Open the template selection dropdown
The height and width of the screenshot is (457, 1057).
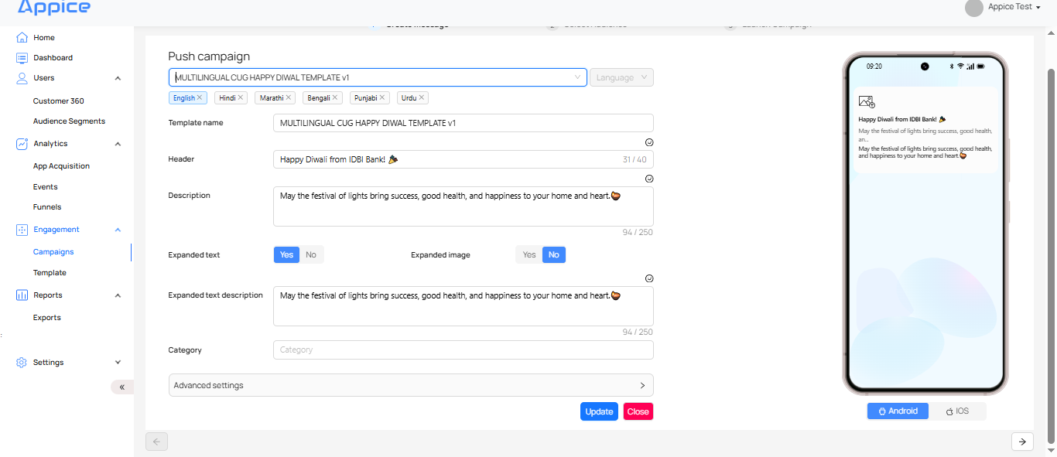point(378,77)
